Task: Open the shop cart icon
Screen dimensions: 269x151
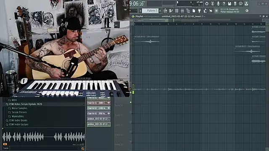Action: point(216,11)
